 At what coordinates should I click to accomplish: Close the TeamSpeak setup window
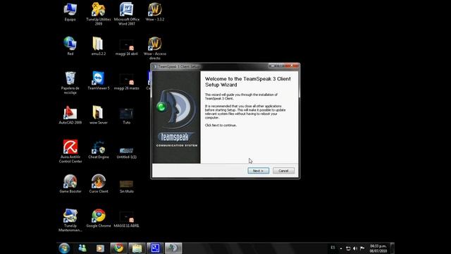point(292,66)
